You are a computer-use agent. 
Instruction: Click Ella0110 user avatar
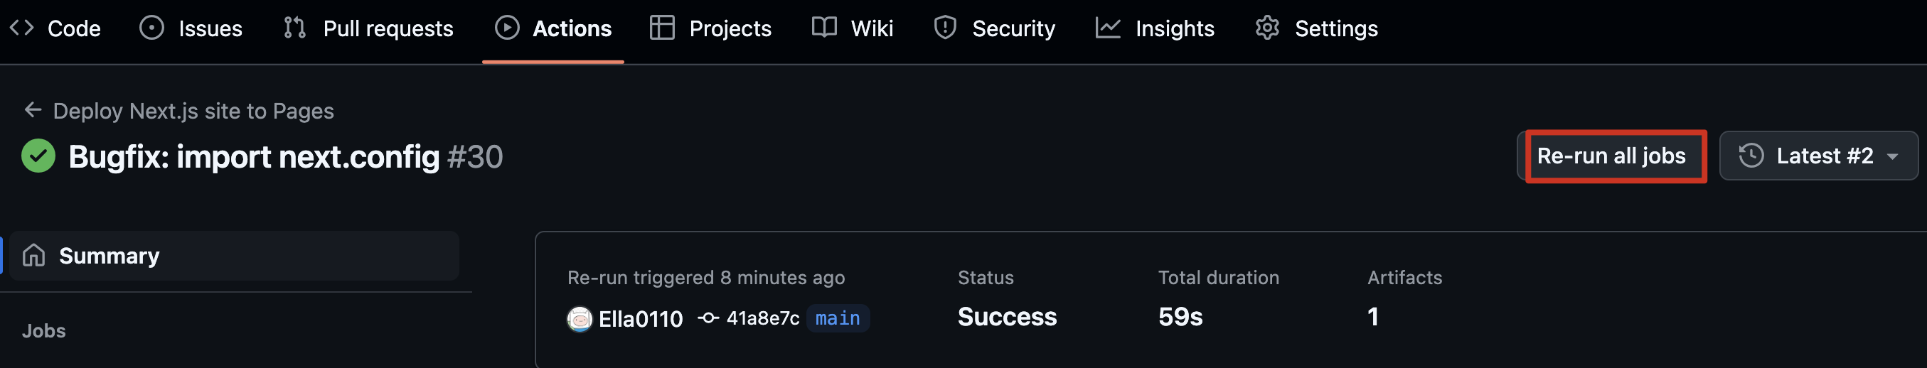(x=580, y=319)
